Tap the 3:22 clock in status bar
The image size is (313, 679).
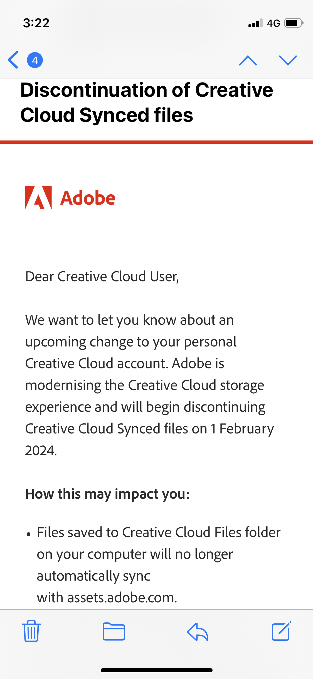click(x=36, y=23)
